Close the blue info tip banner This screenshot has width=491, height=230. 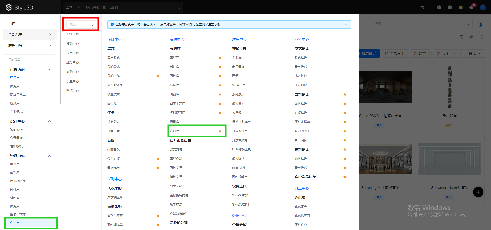346,24
